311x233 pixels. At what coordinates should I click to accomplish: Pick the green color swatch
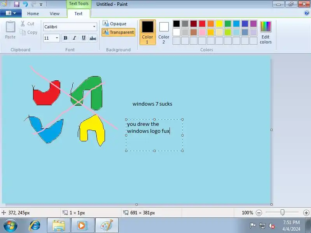coord(228,24)
